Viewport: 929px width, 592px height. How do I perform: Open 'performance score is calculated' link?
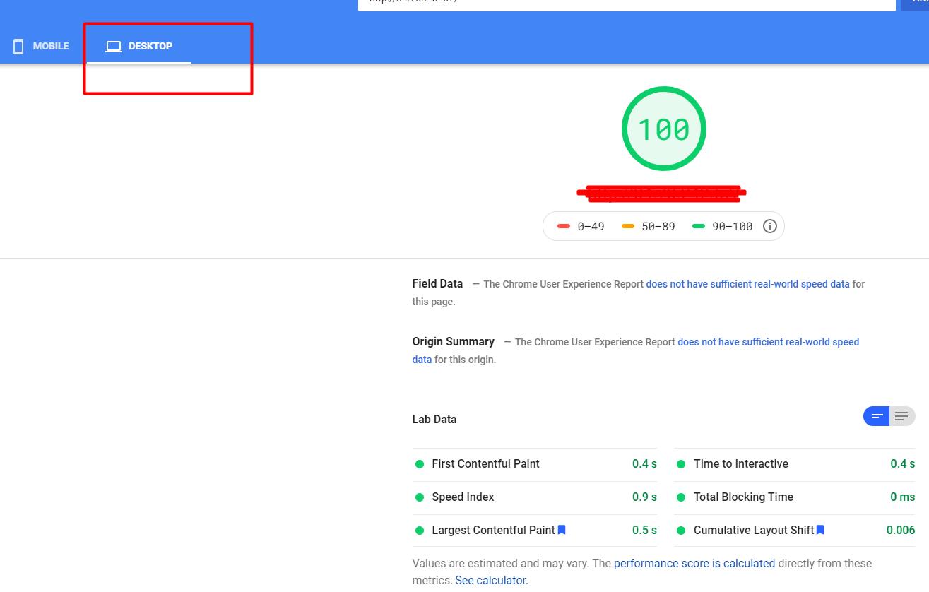(694, 564)
